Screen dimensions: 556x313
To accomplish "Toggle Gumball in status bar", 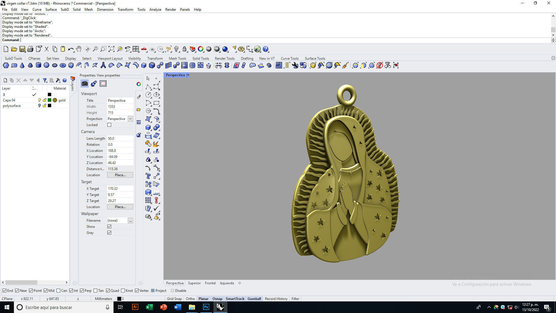I will click(x=254, y=299).
